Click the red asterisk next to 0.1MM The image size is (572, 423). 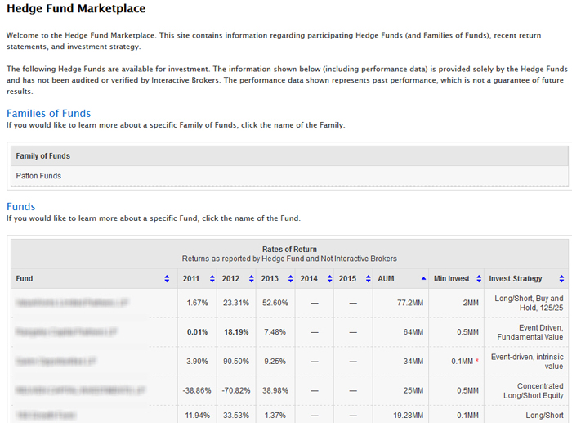click(476, 362)
